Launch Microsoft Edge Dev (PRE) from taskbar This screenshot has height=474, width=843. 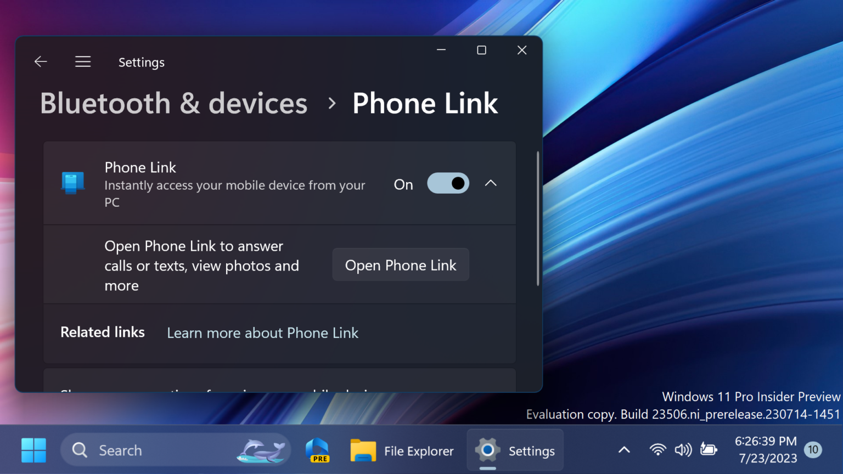coord(318,450)
